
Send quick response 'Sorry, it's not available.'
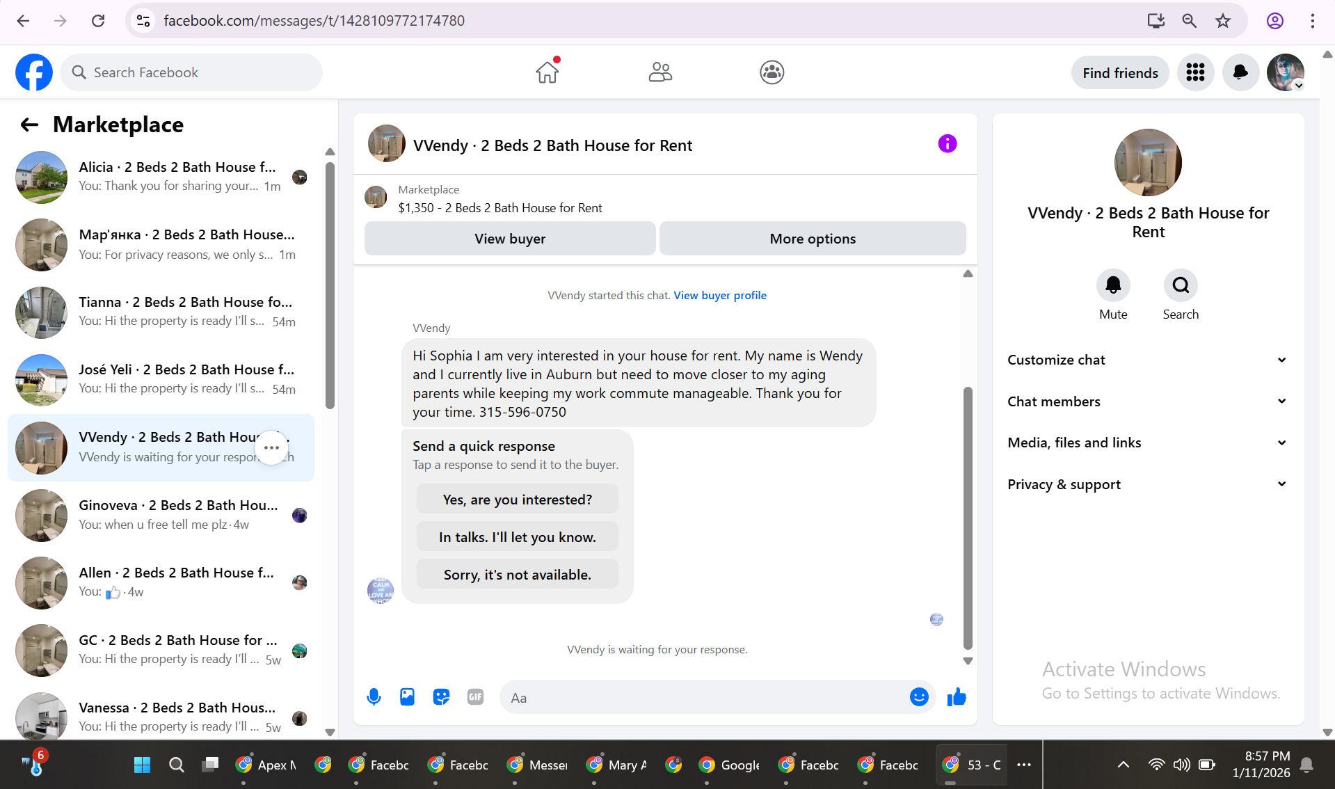coord(518,575)
